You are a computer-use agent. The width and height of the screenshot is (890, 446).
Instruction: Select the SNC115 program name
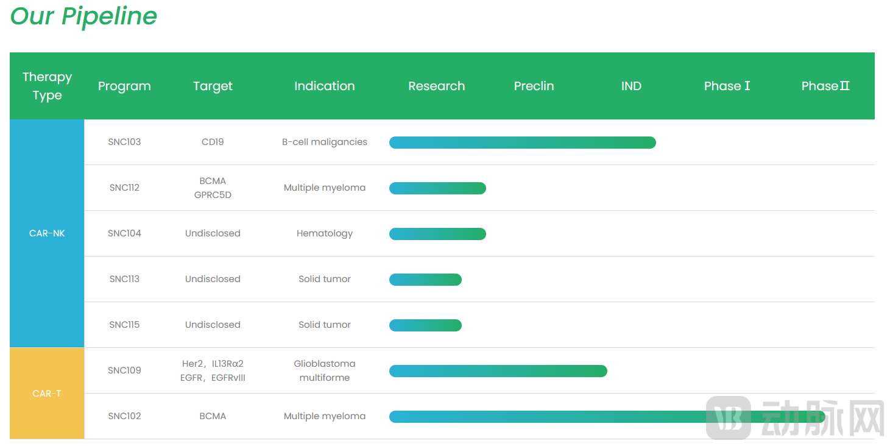point(124,325)
